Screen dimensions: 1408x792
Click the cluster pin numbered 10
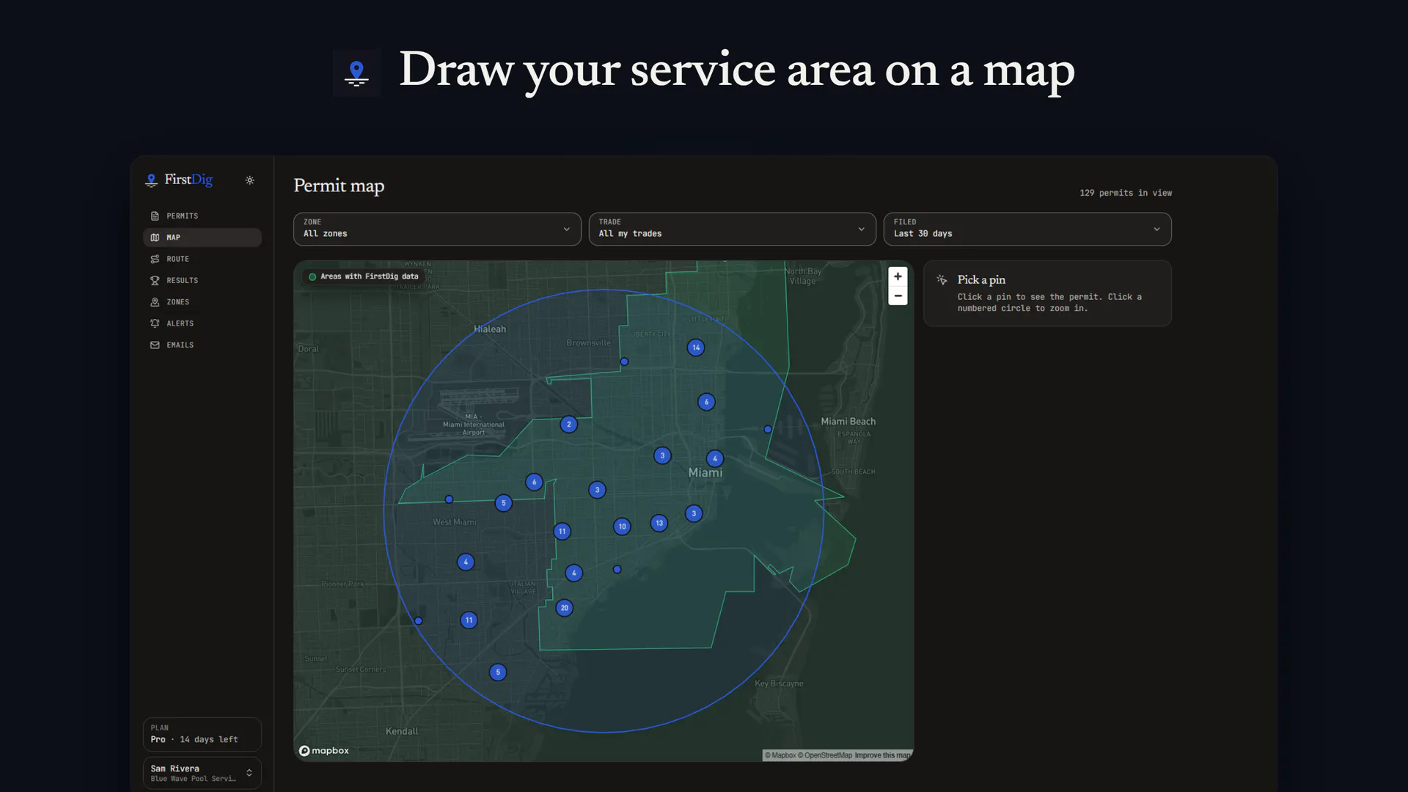(x=622, y=527)
